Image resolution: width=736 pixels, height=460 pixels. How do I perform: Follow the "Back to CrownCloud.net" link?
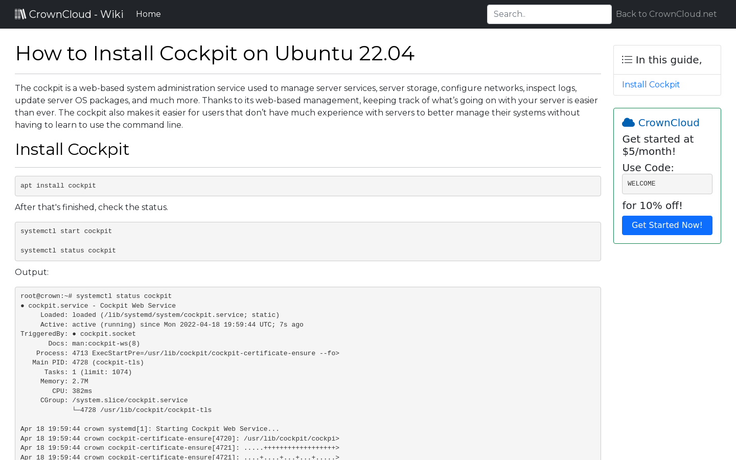click(666, 14)
